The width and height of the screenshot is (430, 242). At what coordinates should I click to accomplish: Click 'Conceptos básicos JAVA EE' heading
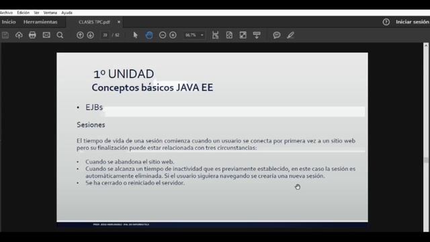point(153,87)
